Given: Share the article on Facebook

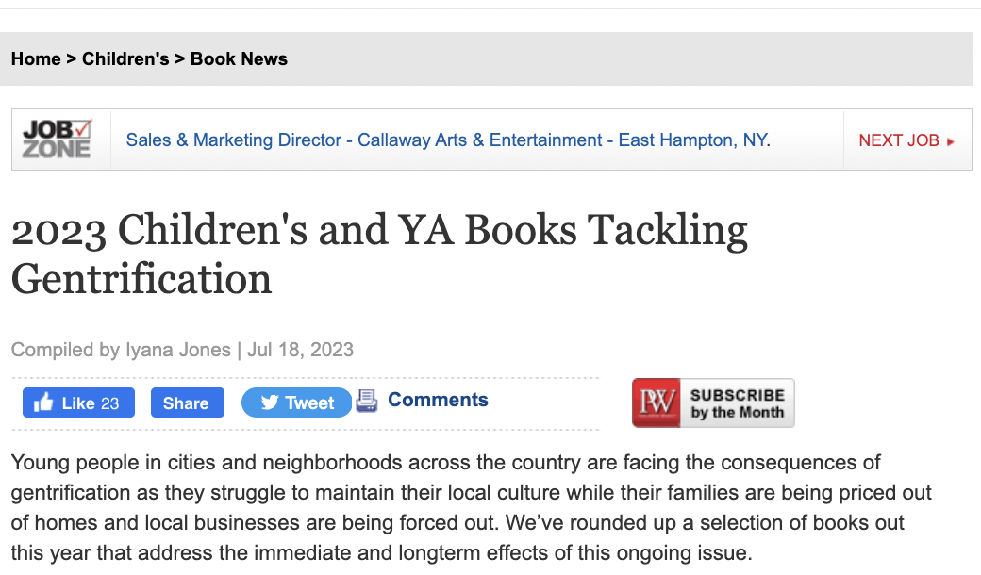Looking at the screenshot, I should (x=187, y=403).
